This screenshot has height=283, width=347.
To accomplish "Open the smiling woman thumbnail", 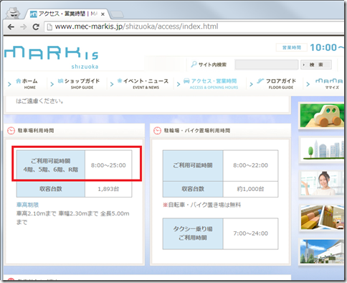I will tap(322, 184).
